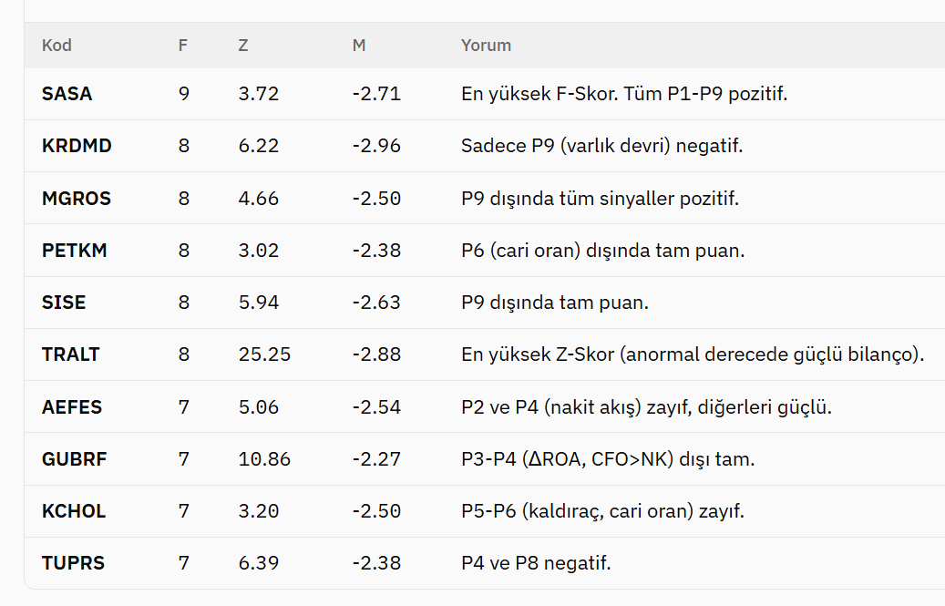This screenshot has height=606, width=945.
Task: Click TRALT Z-score value 25.25
Action: (x=264, y=354)
